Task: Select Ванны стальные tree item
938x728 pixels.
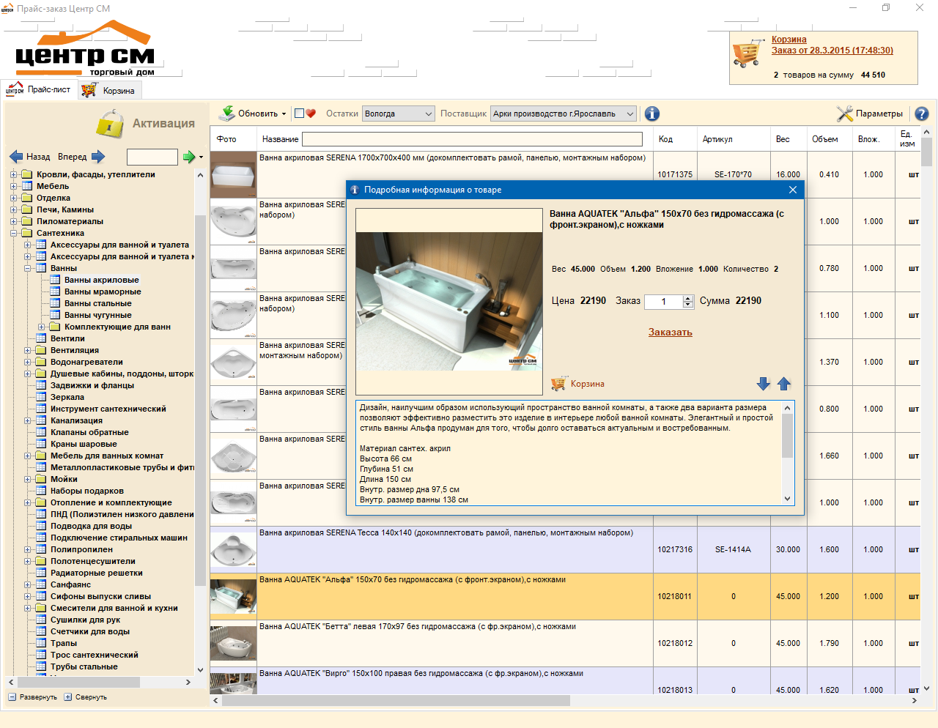Action: [x=97, y=303]
